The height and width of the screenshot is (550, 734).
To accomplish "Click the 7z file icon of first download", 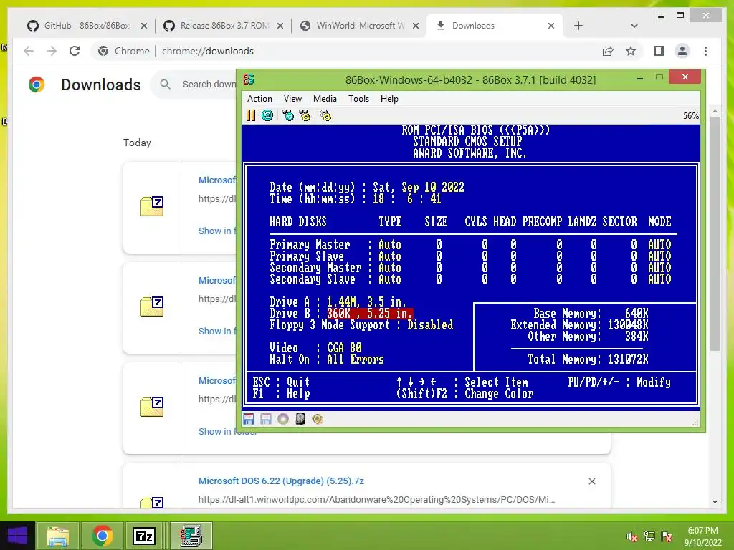I will [152, 206].
